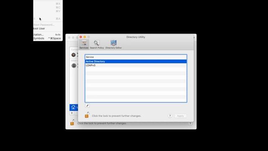Click the padlock in the background Users window

tap(72, 122)
